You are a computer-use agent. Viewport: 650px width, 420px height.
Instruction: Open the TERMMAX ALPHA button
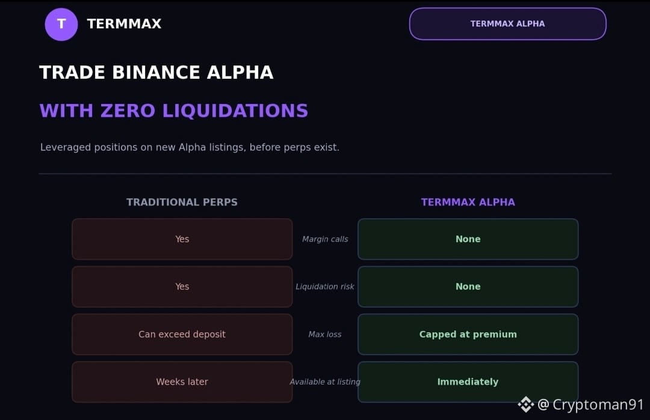[508, 24]
